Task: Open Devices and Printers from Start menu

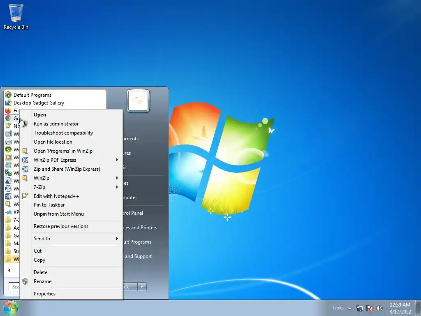Action: click(x=140, y=227)
